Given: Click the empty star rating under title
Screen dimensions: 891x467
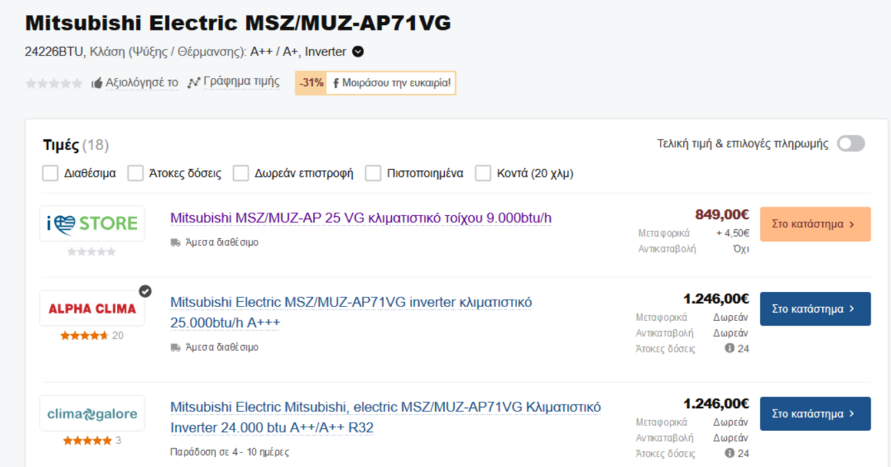Looking at the screenshot, I should (x=54, y=83).
